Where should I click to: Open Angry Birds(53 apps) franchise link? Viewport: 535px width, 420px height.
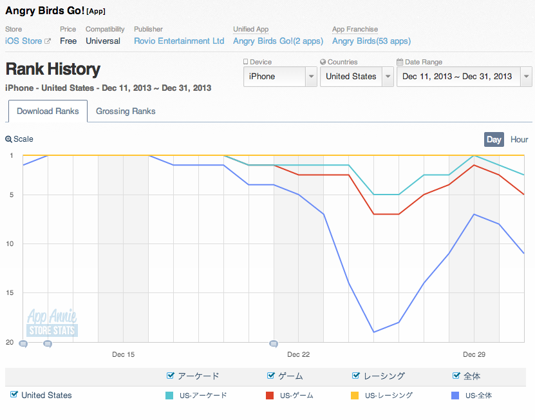click(x=371, y=41)
